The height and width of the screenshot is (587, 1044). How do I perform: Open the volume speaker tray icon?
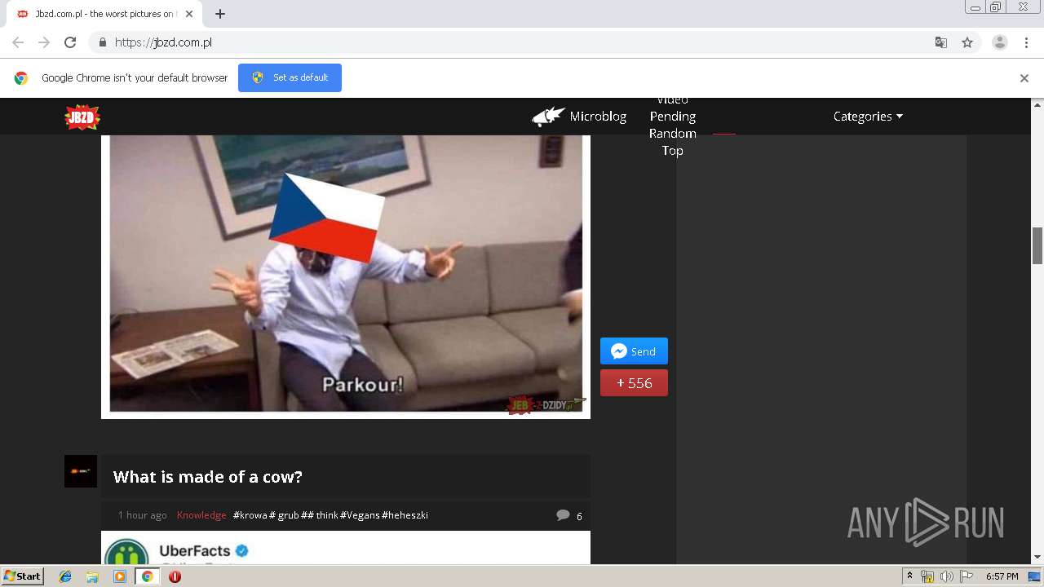click(x=947, y=576)
